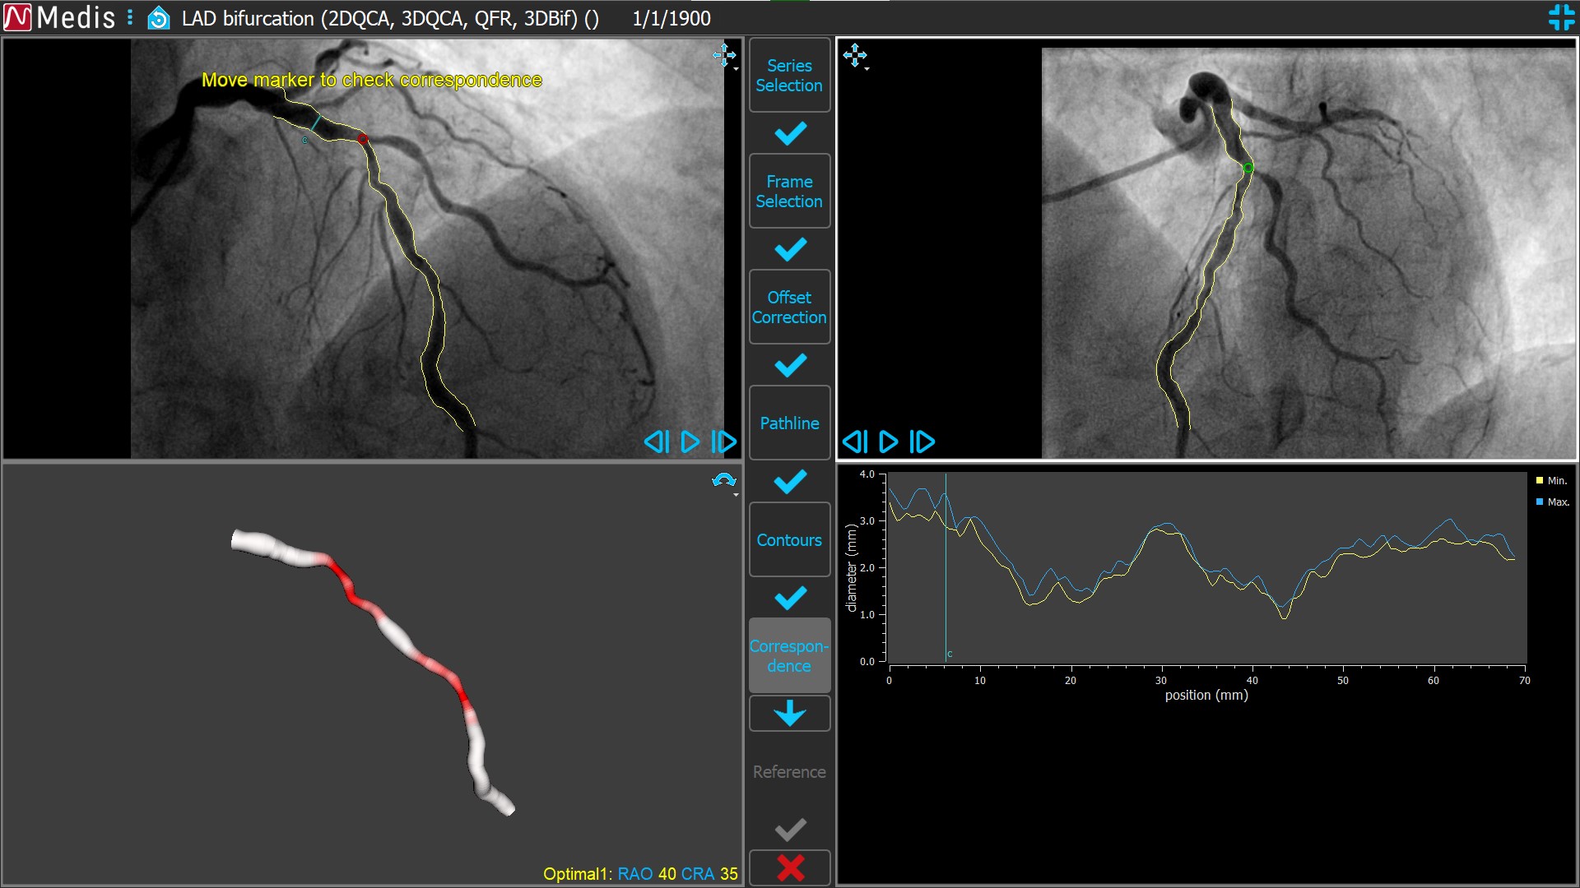Step to previous frame in left angiogram
Image resolution: width=1580 pixels, height=888 pixels.
click(x=657, y=442)
